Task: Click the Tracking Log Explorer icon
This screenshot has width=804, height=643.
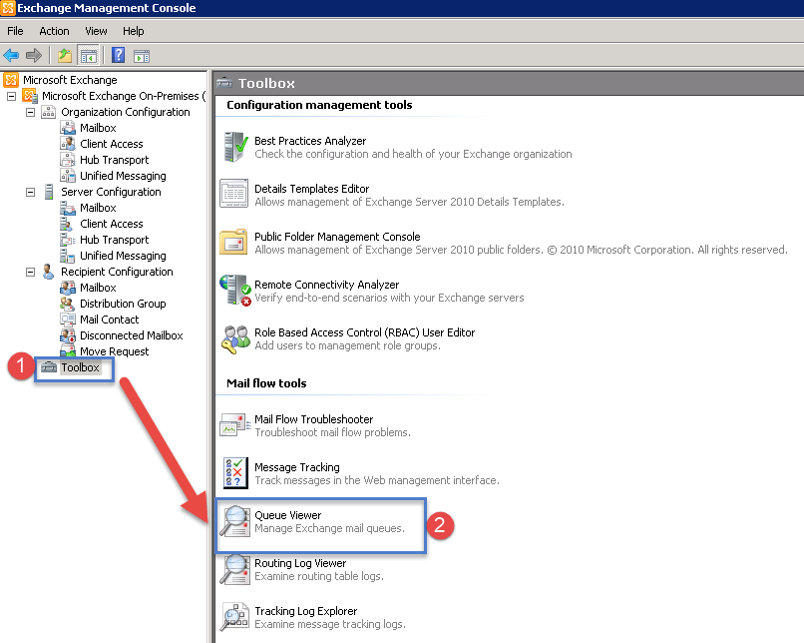Action: point(235,617)
